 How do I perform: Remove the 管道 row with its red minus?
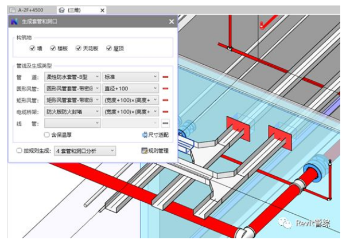tap(165, 77)
